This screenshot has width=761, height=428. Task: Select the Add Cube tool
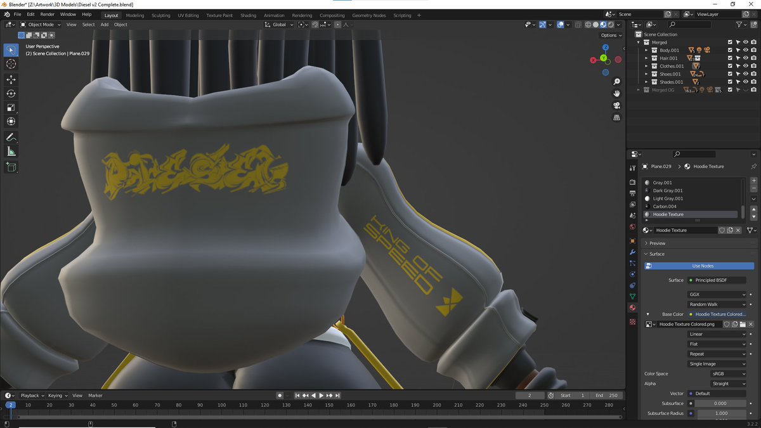[x=11, y=167]
